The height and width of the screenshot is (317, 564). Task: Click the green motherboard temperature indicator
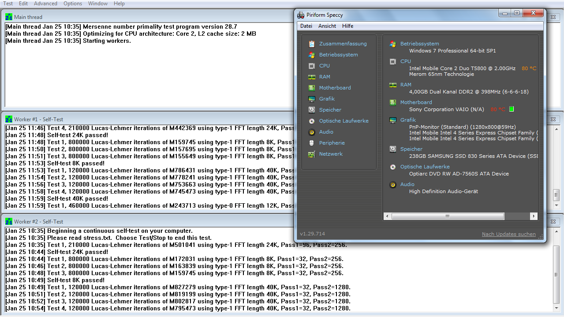click(512, 109)
